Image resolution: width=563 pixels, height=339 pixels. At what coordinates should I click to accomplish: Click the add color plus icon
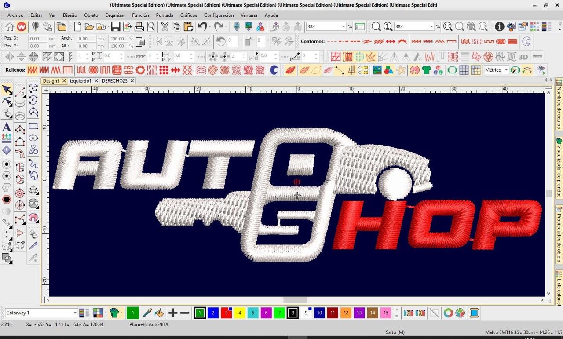[173, 313]
